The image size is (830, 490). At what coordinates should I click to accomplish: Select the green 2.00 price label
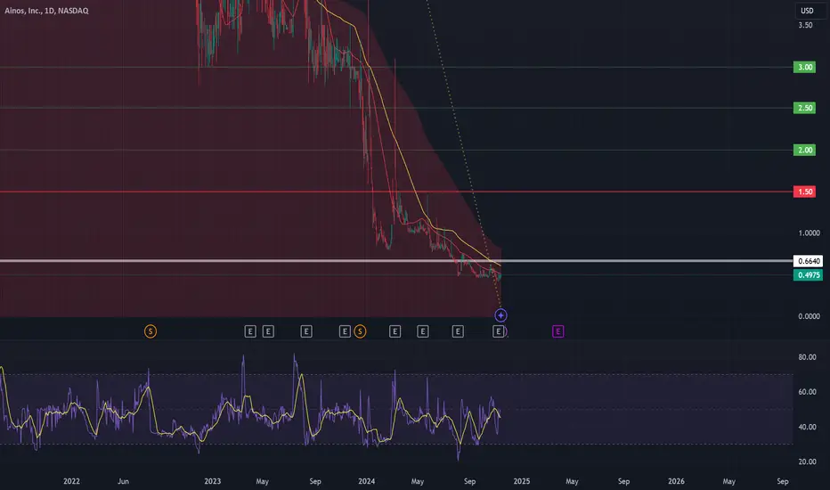[x=804, y=151]
